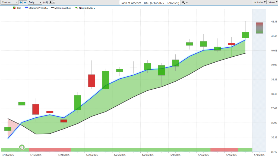Click the 35.40 price axis label

(274, 152)
